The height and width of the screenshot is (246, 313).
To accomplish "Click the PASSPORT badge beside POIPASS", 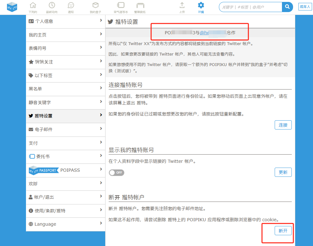I will pos(44,170).
